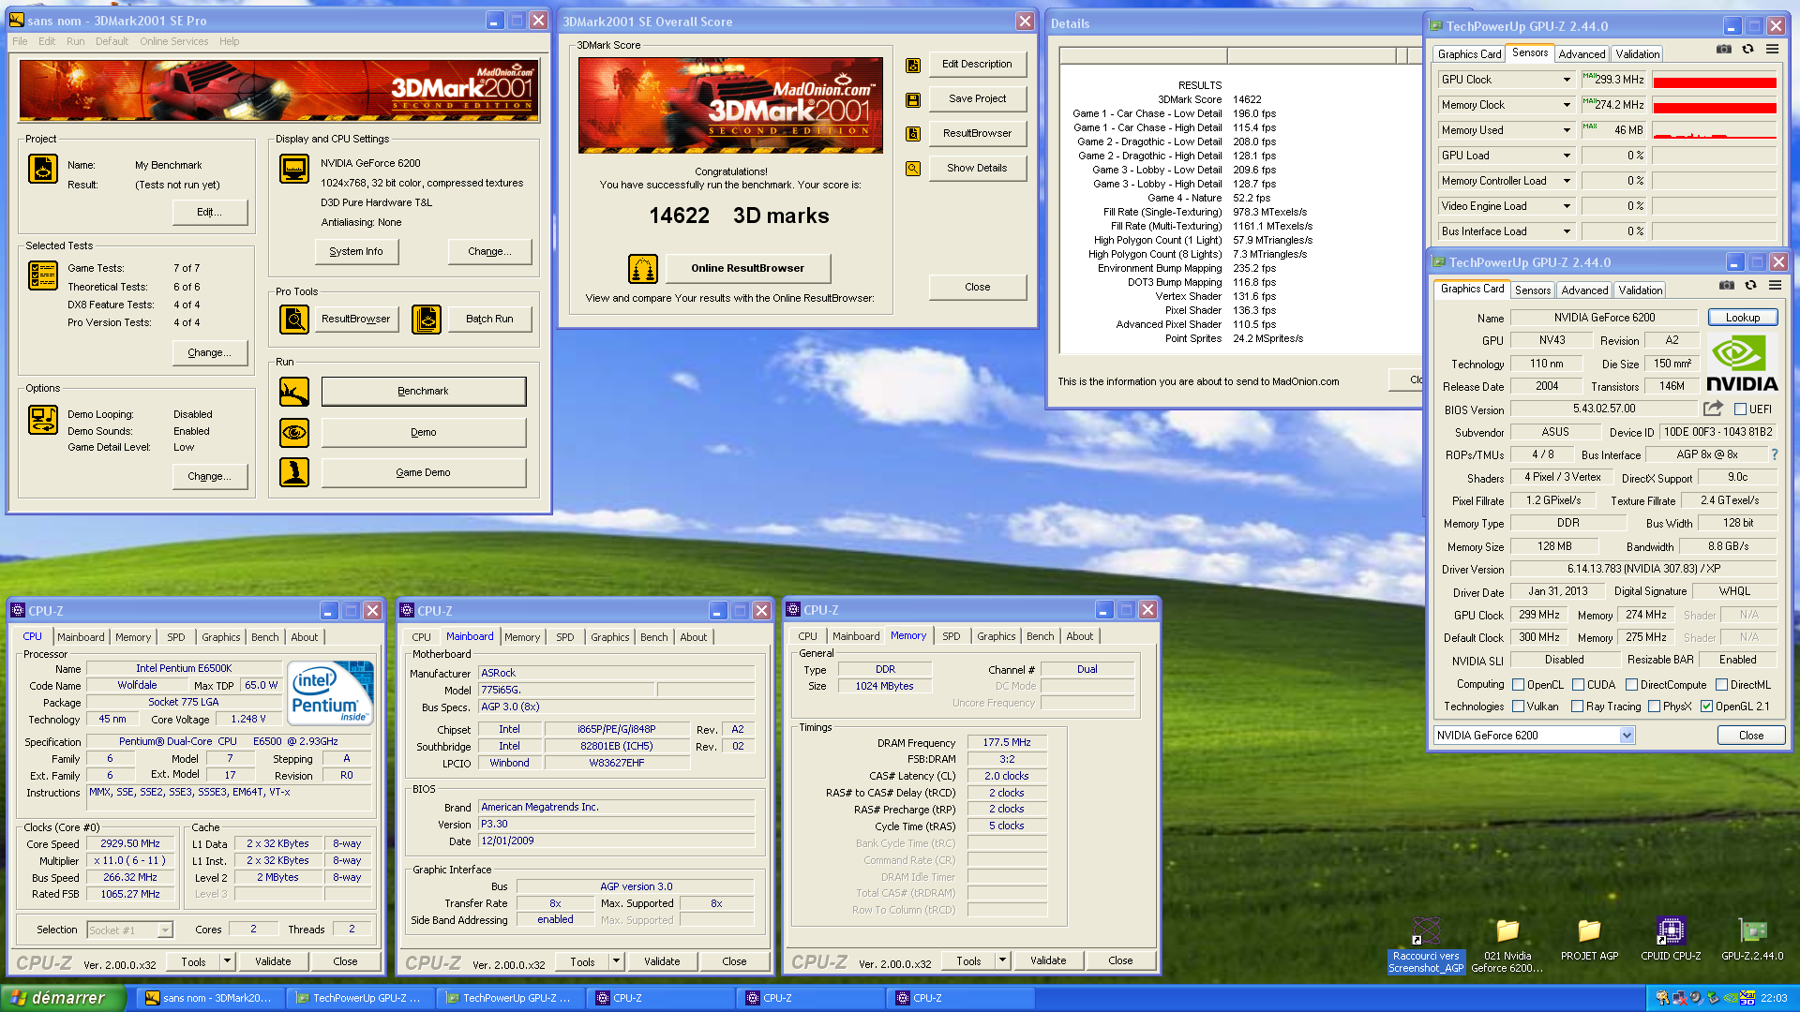This screenshot has height=1012, width=1800.
Task: Switch to SPD tab in CPU-Z Mainboard window
Action: 564,637
